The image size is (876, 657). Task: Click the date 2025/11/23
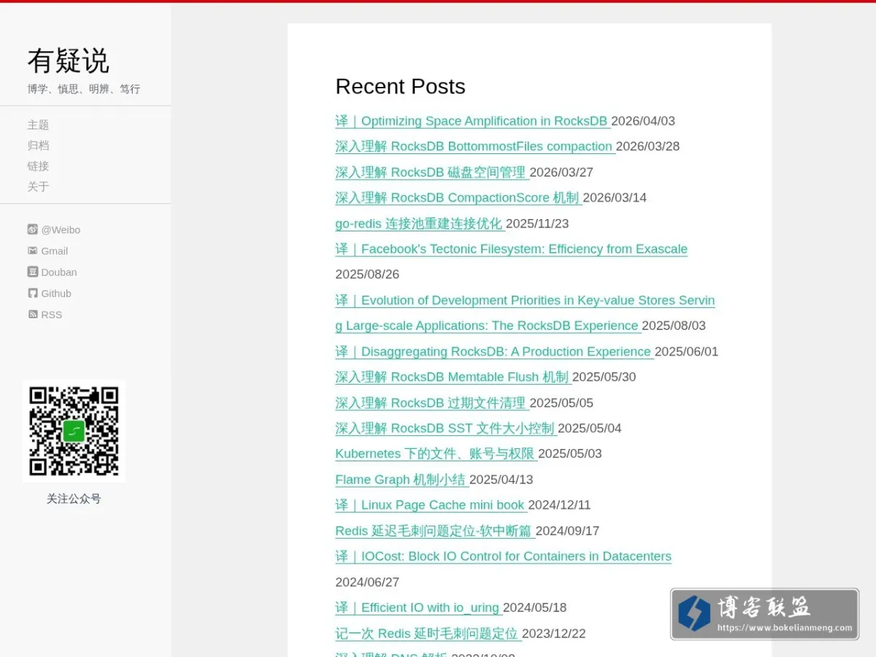click(537, 223)
